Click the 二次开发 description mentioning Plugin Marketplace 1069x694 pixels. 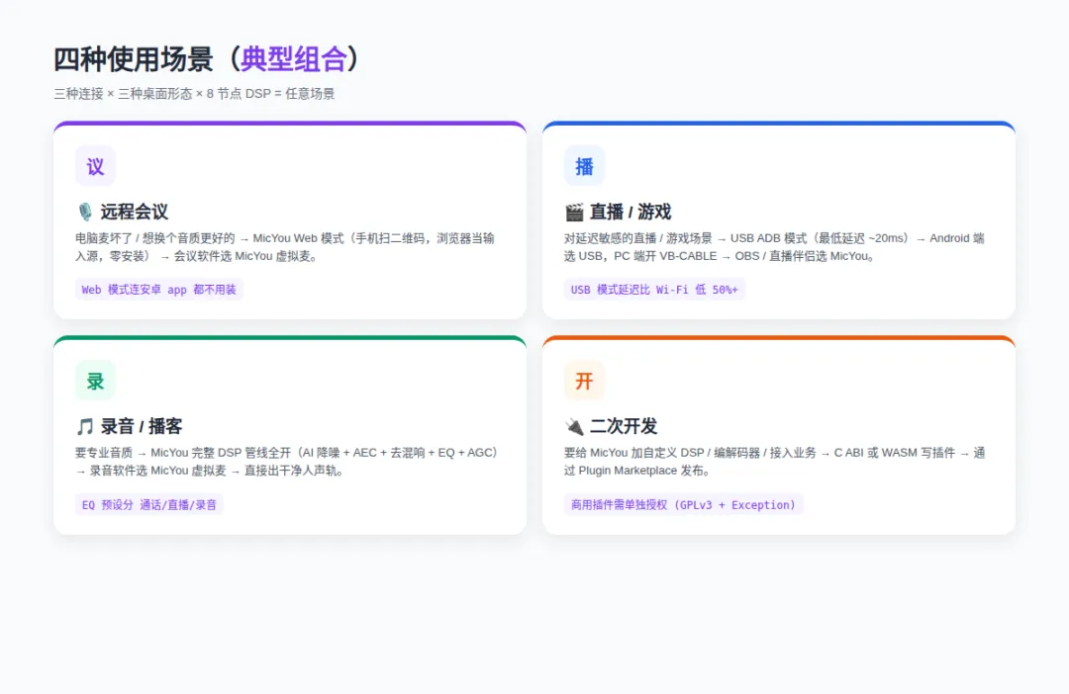pos(774,462)
